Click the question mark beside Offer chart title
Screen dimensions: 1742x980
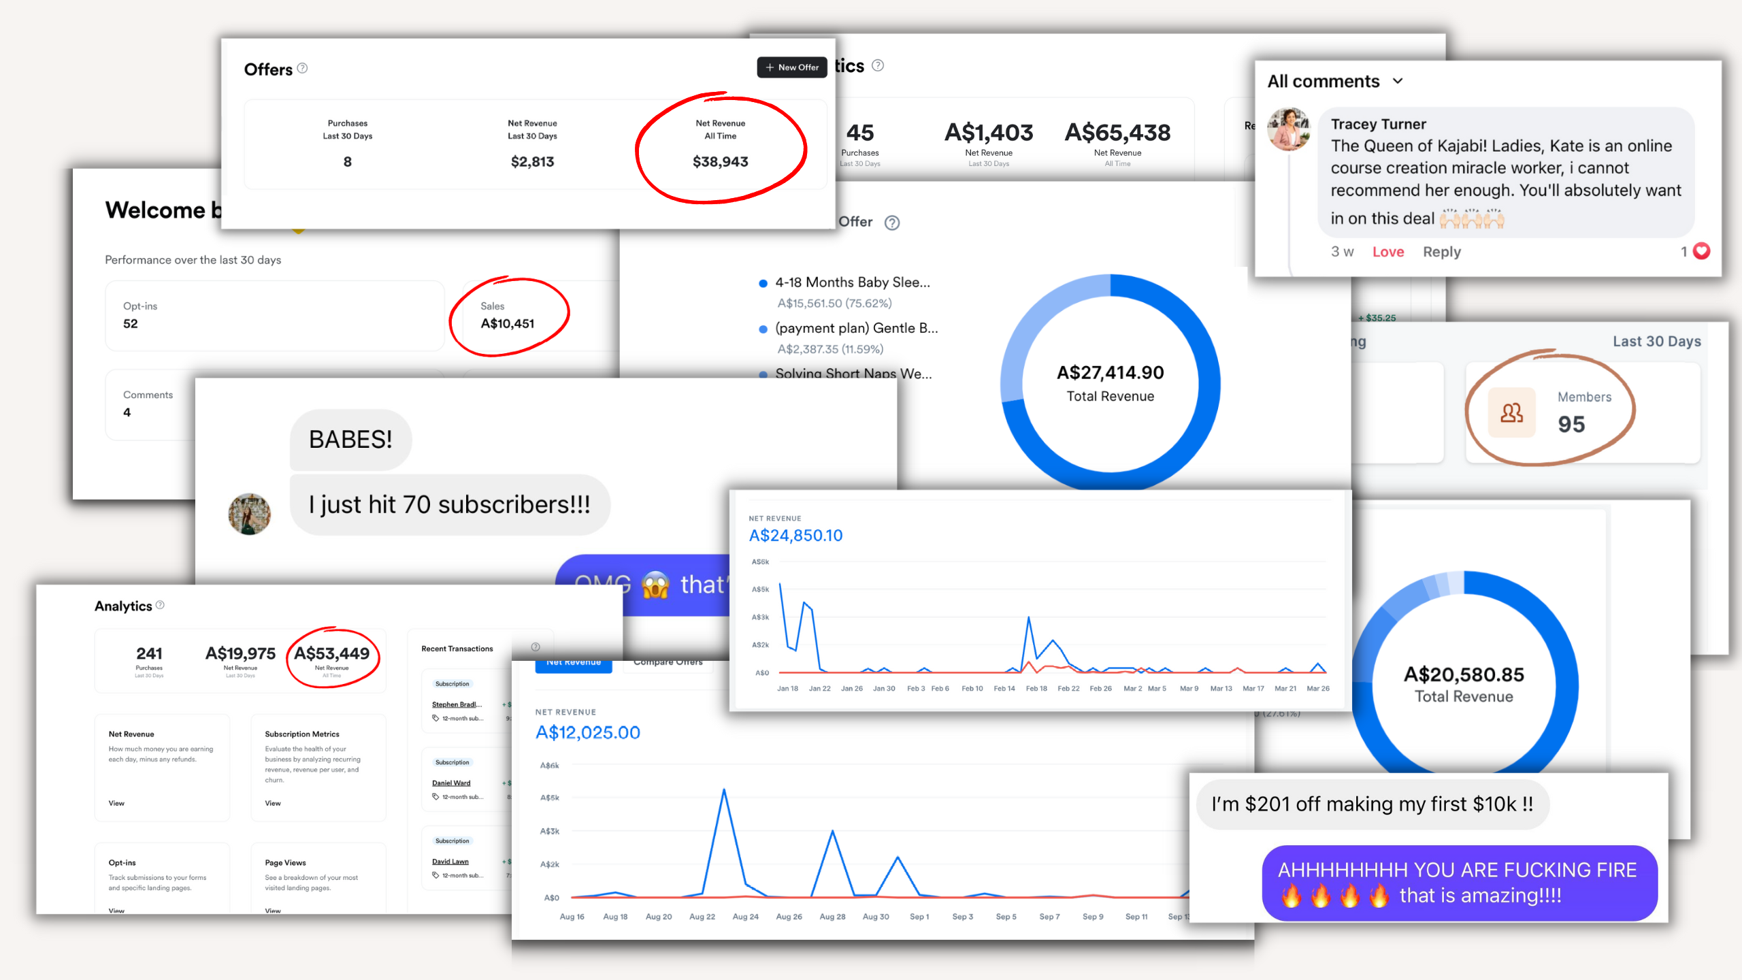[x=892, y=223]
